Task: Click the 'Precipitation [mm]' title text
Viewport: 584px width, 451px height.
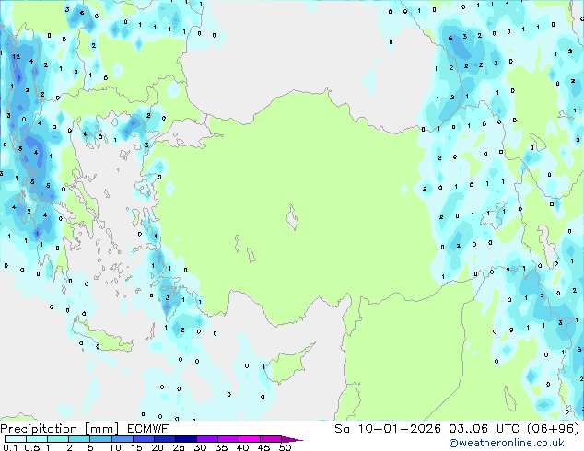Action: pyautogui.click(x=60, y=429)
